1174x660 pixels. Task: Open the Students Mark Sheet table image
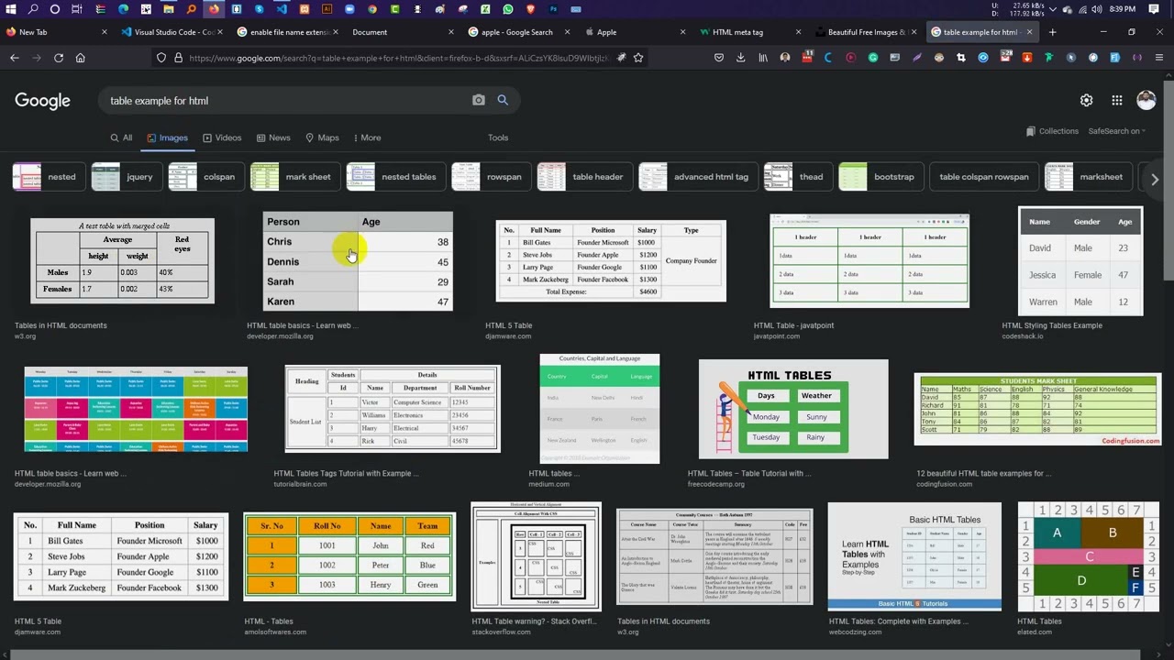1037,410
